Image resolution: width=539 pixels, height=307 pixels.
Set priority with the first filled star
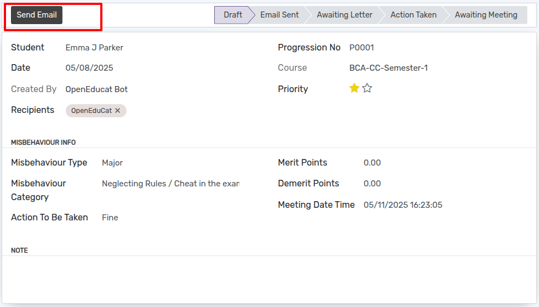click(x=354, y=88)
